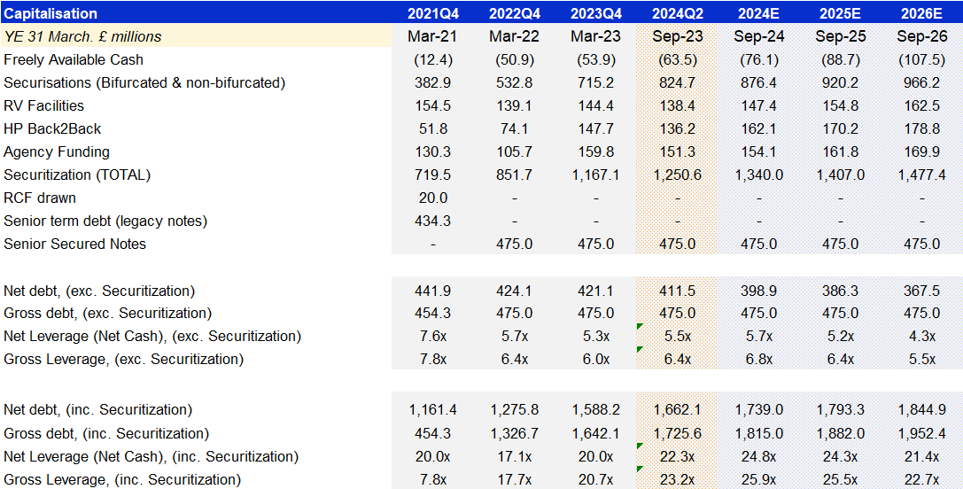Click the 2026E column header
This screenshot has height=489, width=963.
pyautogui.click(x=922, y=13)
